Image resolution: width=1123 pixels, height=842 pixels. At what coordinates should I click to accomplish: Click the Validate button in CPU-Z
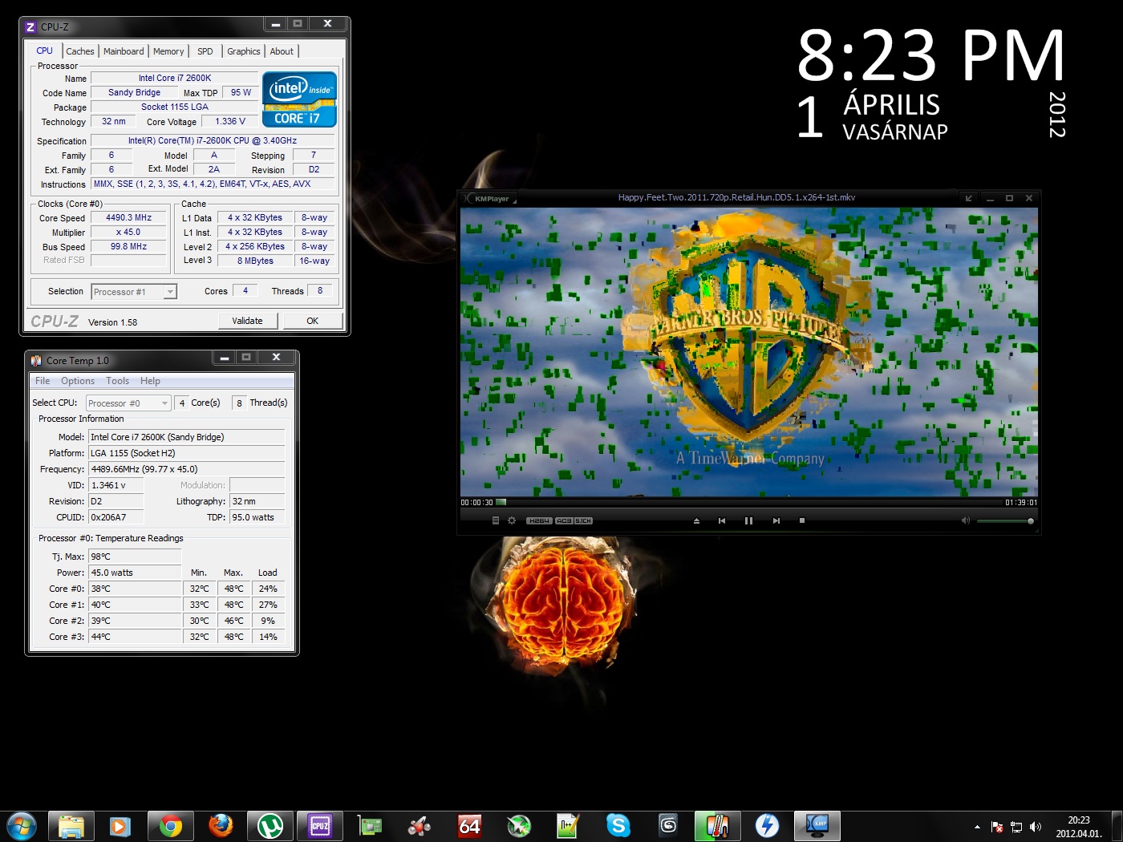(248, 321)
